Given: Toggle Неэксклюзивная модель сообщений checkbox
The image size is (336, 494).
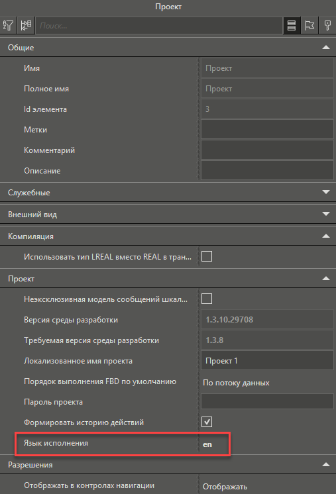Looking at the screenshot, I should (x=207, y=299).
